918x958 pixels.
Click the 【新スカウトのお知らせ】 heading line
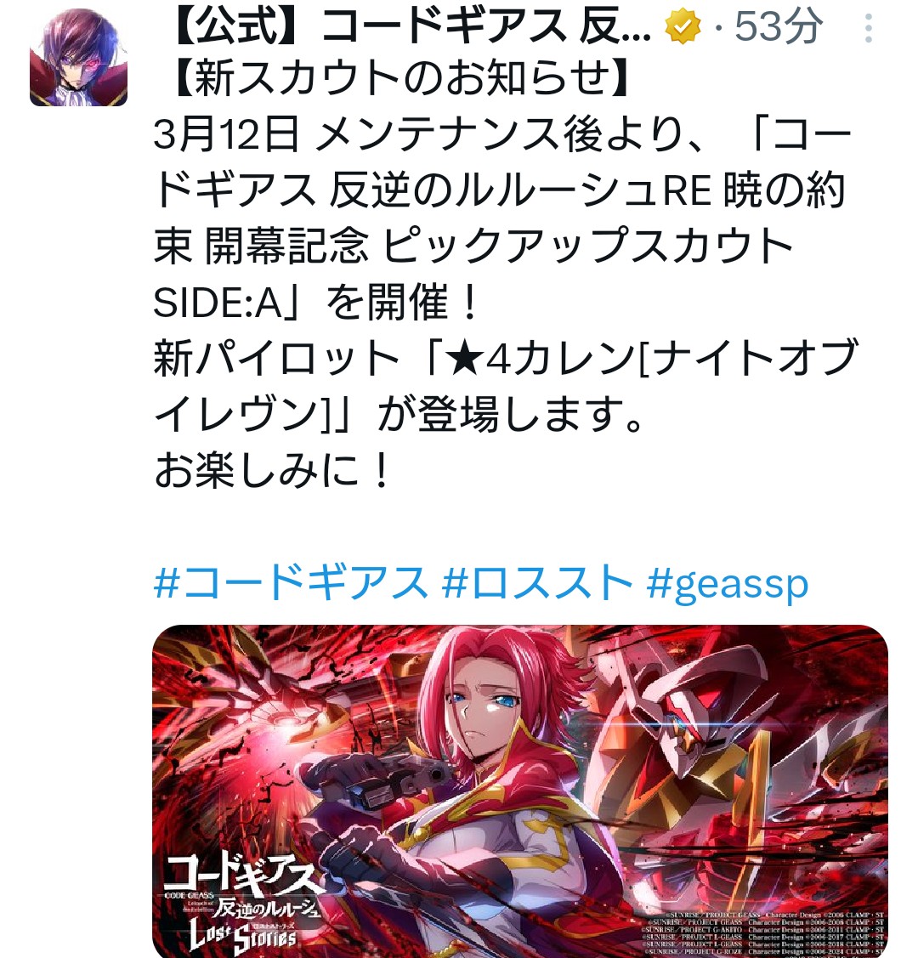(400, 77)
